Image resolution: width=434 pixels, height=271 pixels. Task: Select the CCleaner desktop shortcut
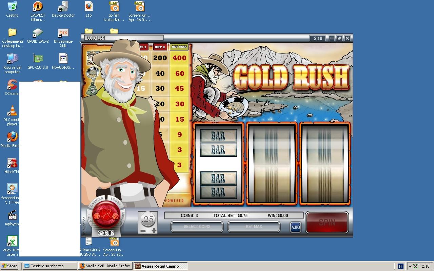[12, 88]
